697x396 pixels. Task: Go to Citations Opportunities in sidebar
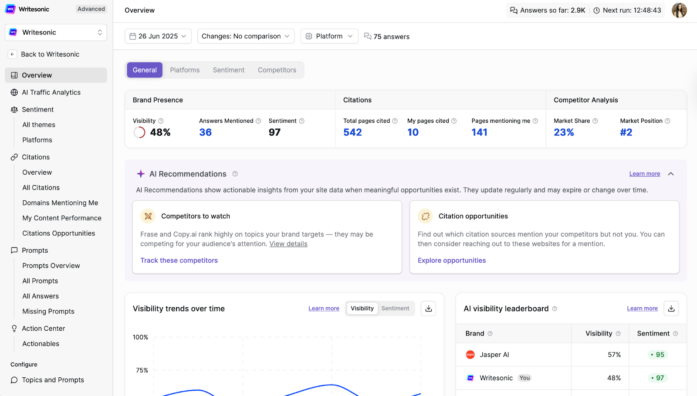[x=59, y=234]
